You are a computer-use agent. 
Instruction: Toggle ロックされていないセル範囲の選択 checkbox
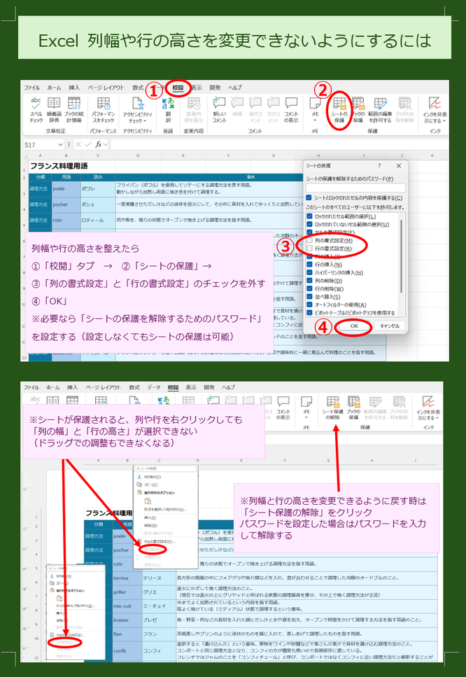tap(309, 225)
